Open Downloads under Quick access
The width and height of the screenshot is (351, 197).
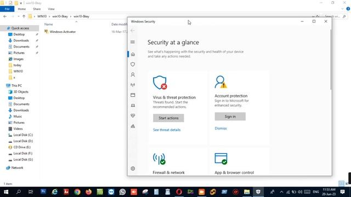(x=21, y=40)
